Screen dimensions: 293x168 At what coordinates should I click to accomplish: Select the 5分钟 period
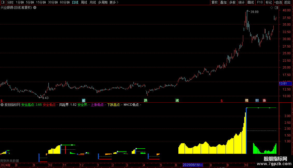30,2
